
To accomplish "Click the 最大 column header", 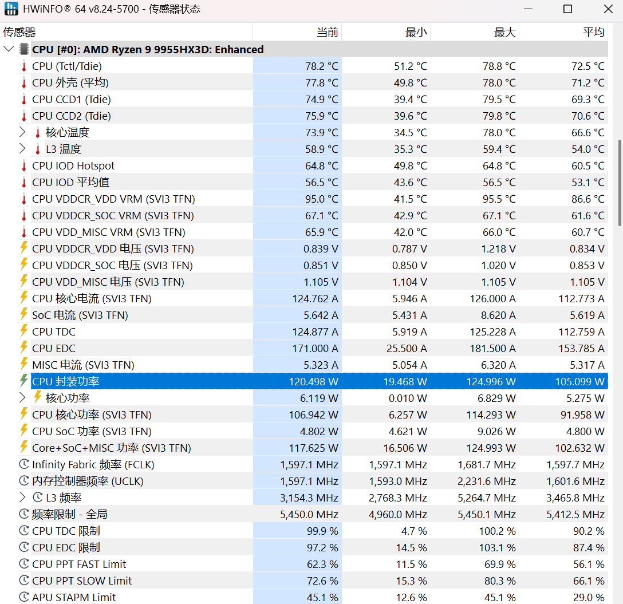I will pyautogui.click(x=504, y=32).
